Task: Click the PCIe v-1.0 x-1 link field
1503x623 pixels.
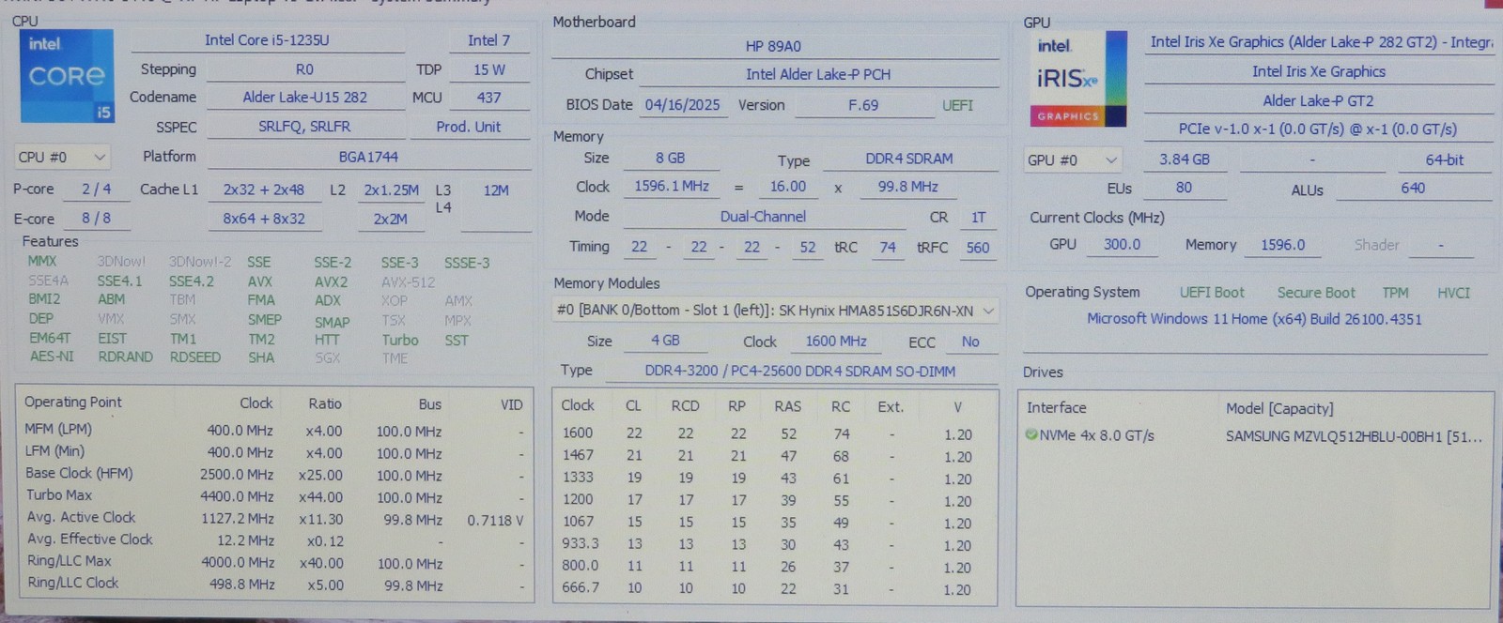Action: 1319,129
